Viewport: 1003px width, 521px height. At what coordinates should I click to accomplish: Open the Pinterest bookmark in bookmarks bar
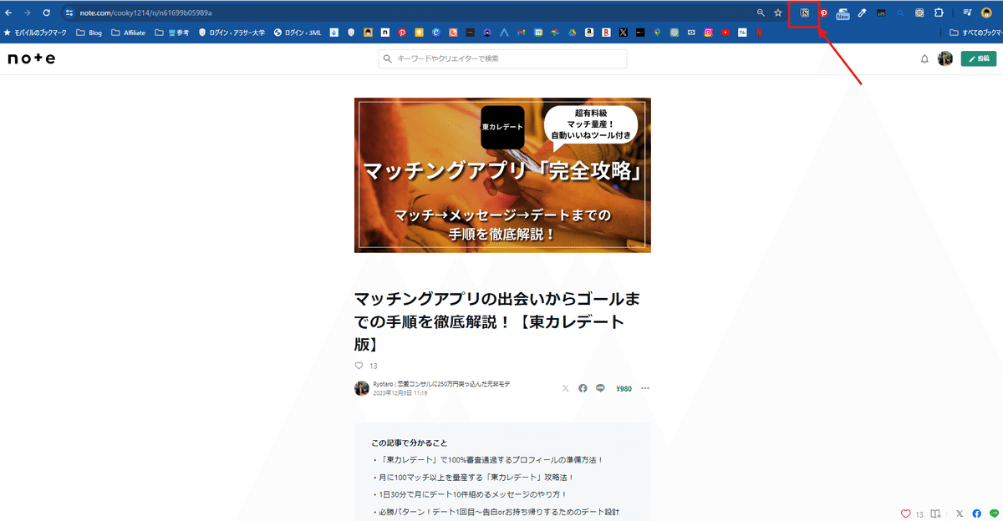402,33
